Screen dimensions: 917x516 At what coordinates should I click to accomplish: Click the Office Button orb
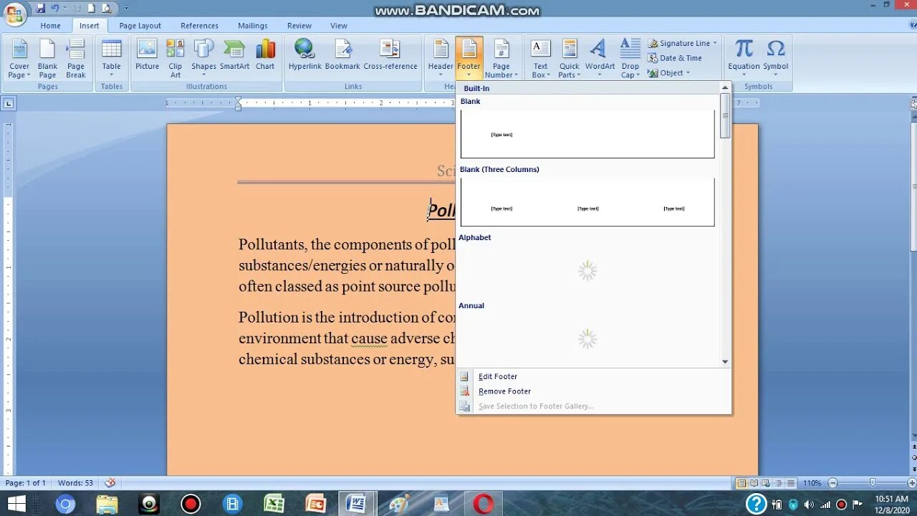click(14, 13)
